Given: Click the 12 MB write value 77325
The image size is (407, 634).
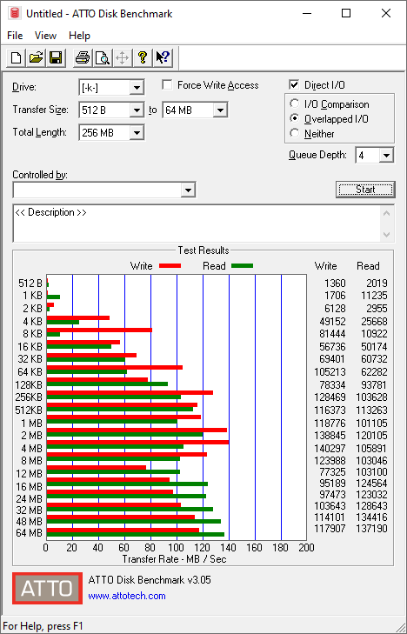Looking at the screenshot, I should pos(332,472).
